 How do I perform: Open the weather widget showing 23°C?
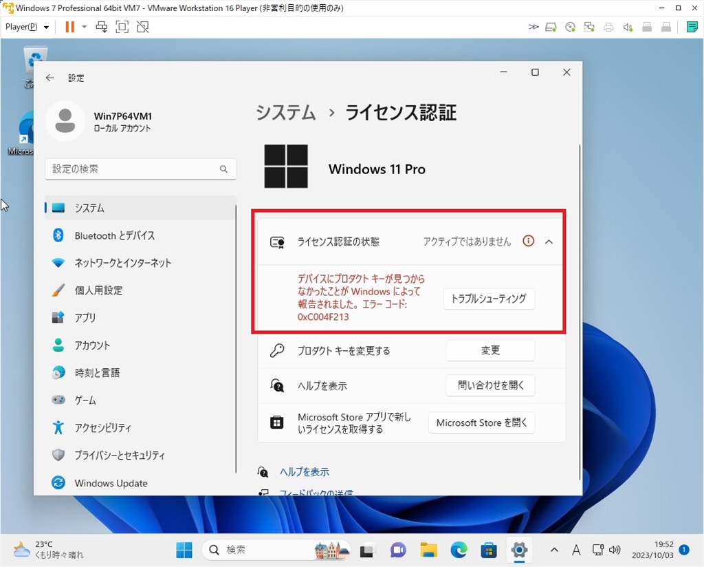click(49, 550)
